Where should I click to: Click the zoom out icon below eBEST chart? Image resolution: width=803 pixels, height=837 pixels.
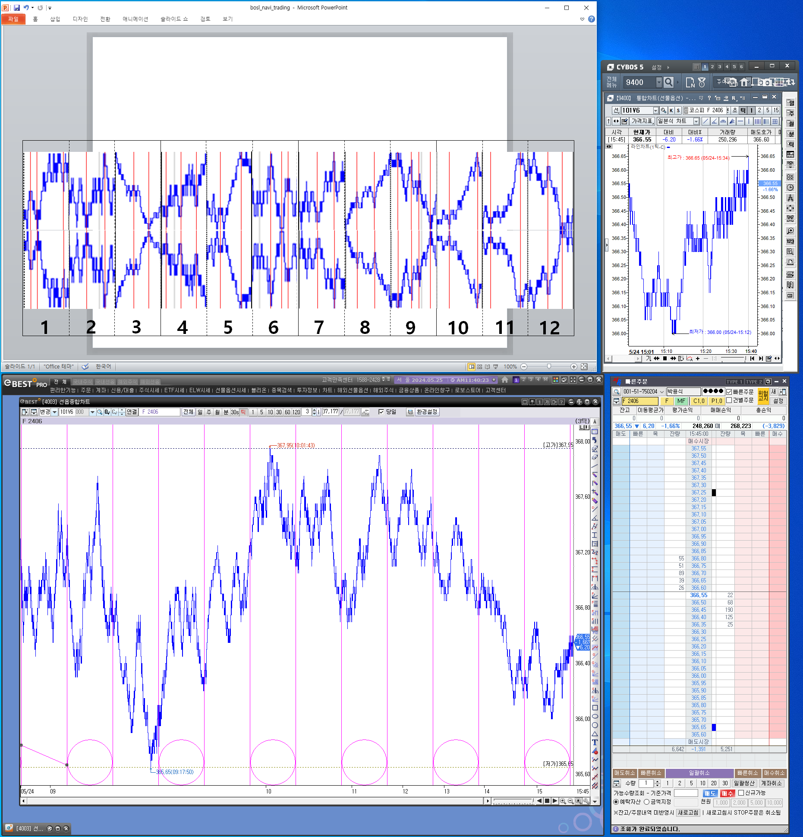click(570, 801)
